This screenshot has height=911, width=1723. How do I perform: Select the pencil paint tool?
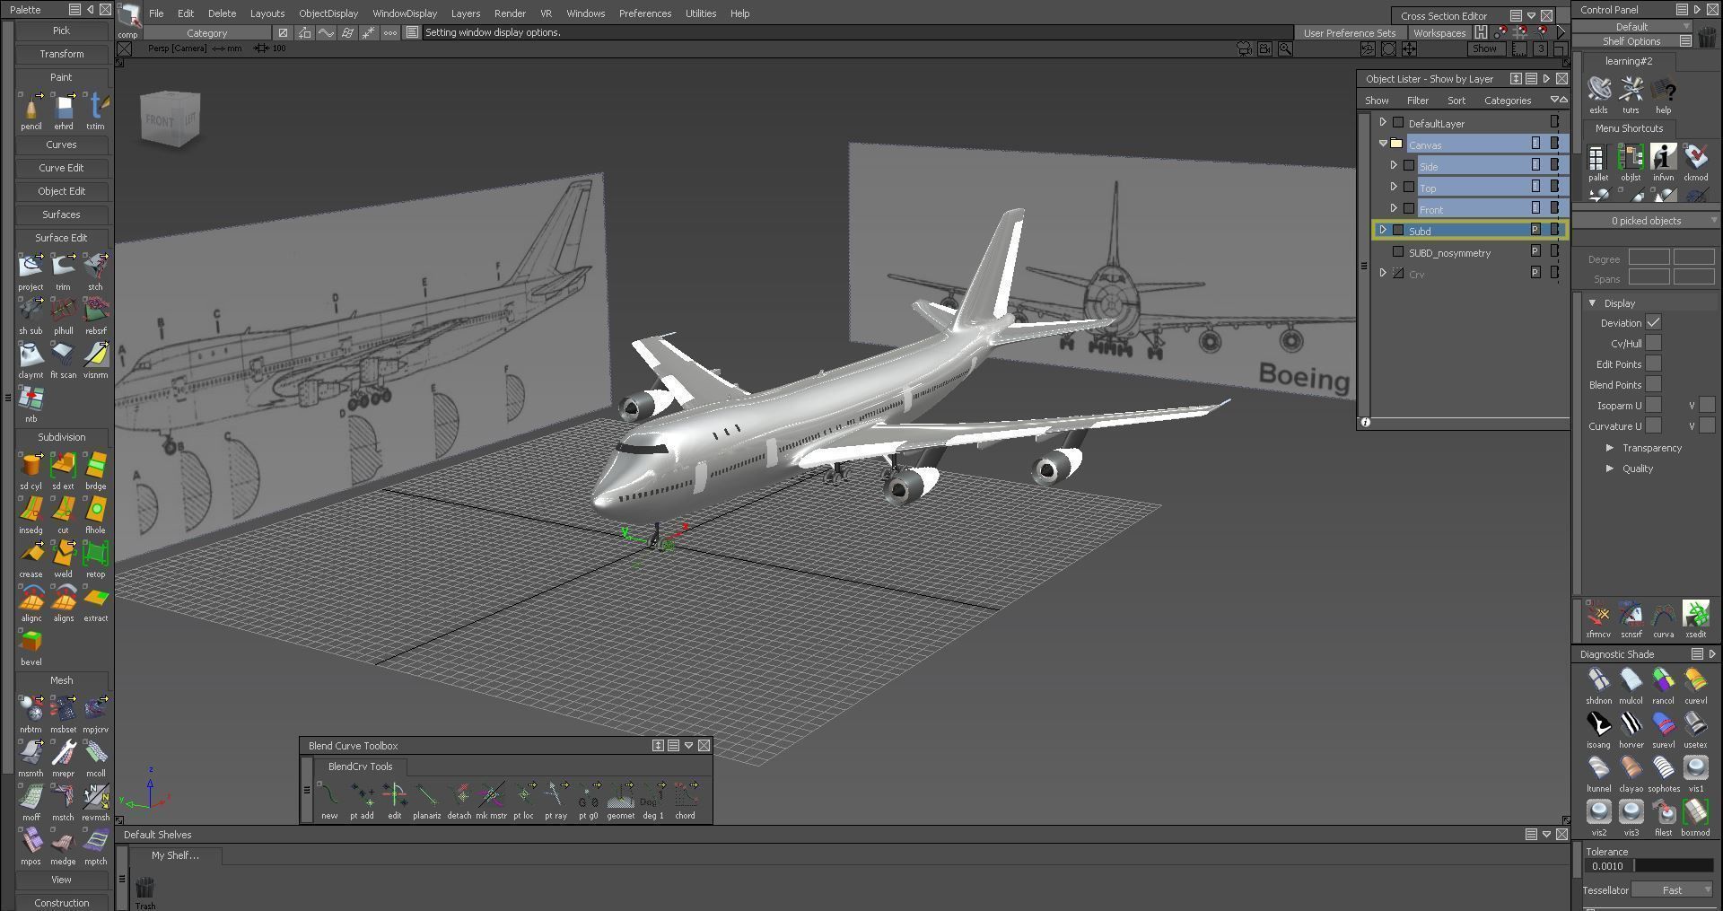click(x=31, y=108)
